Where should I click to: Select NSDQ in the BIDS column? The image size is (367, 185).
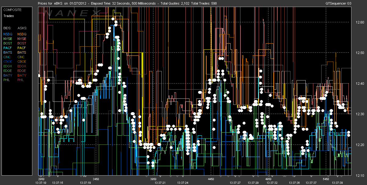(8, 34)
